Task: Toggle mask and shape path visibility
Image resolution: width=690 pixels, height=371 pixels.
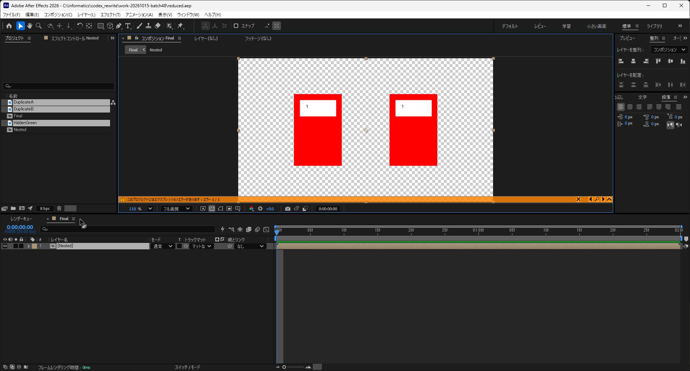Action: (x=220, y=208)
